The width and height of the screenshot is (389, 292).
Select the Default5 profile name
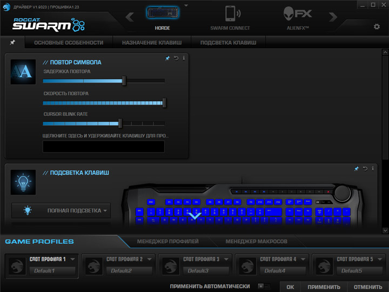point(359,271)
